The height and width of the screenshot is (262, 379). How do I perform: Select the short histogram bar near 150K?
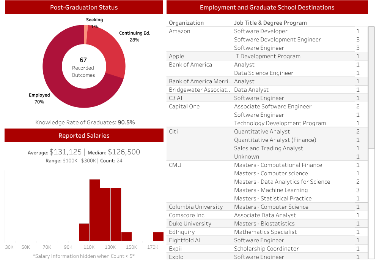click(x=126, y=236)
